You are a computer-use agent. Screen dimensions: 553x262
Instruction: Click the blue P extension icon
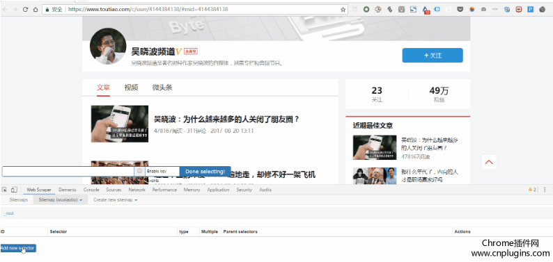531,10
